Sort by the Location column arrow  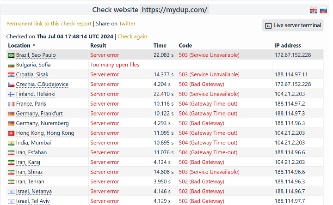click(x=34, y=46)
